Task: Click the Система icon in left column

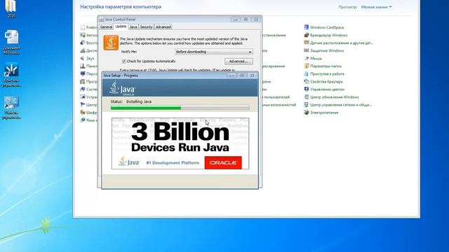Action: tap(83, 89)
